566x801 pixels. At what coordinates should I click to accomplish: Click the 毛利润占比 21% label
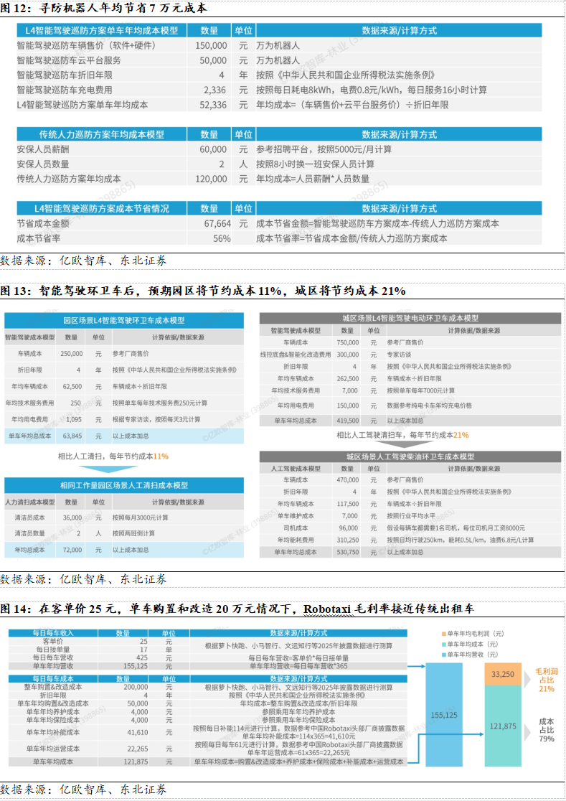pos(546,678)
